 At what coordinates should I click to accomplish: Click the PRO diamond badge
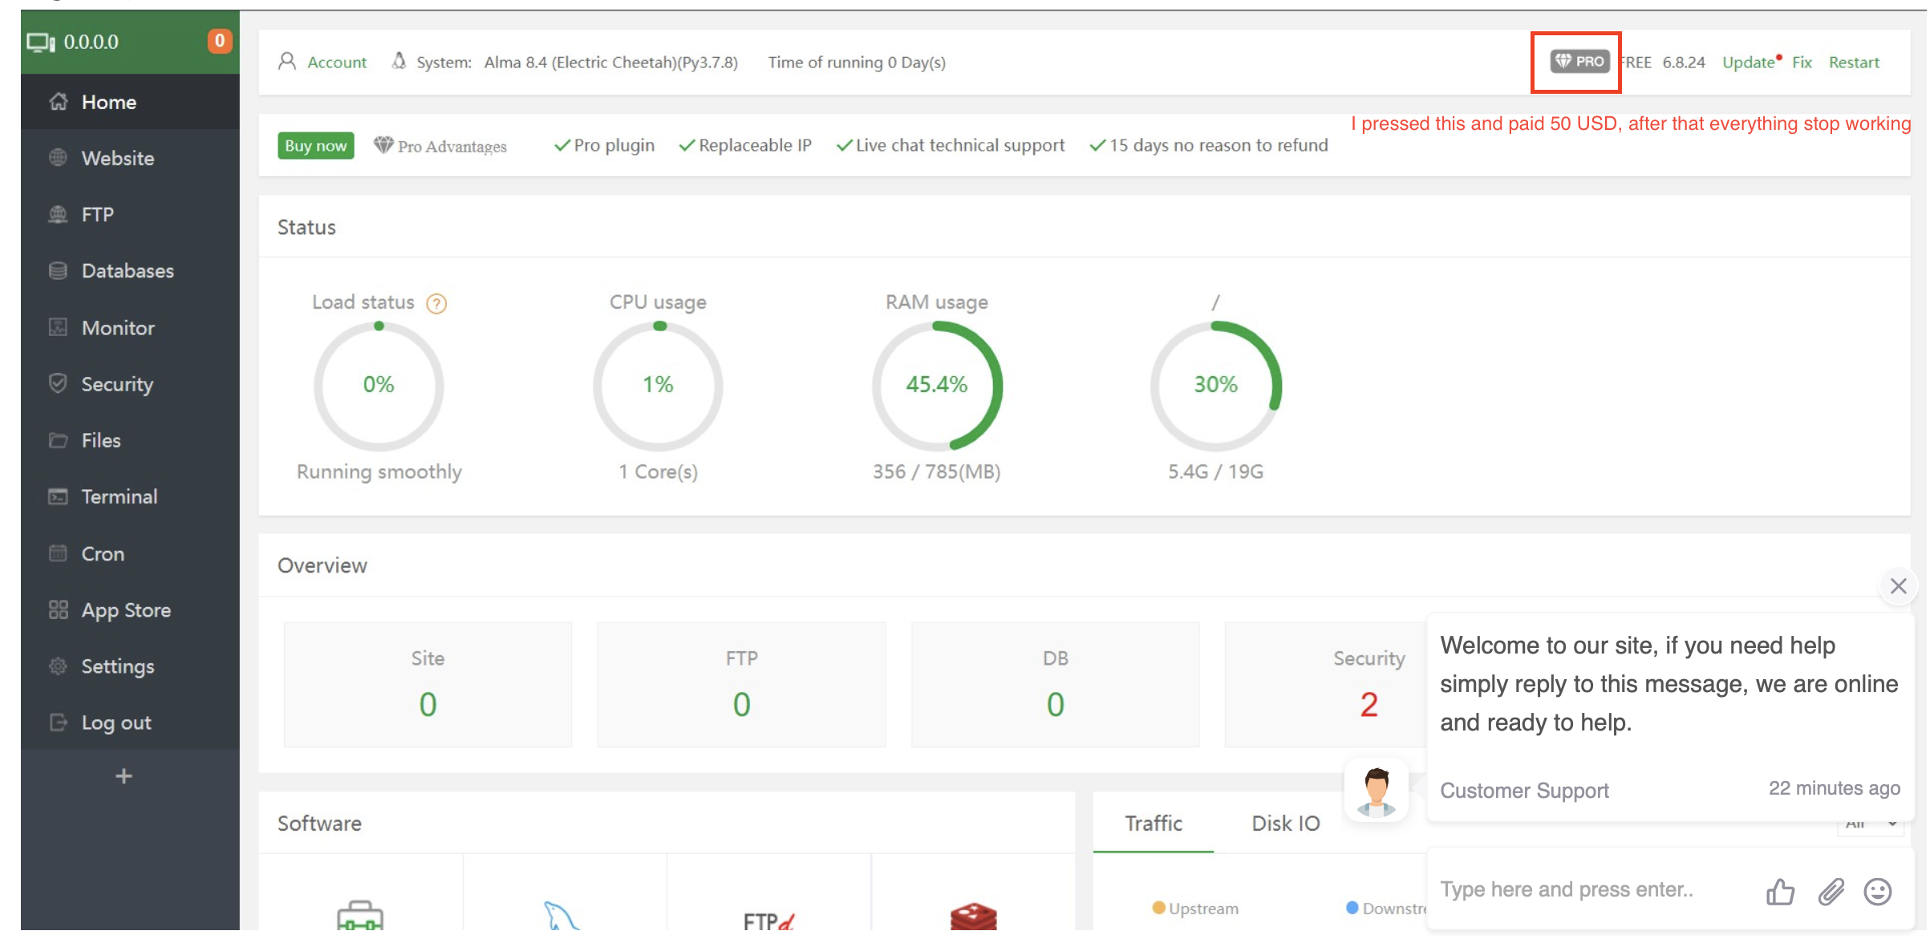1579,62
